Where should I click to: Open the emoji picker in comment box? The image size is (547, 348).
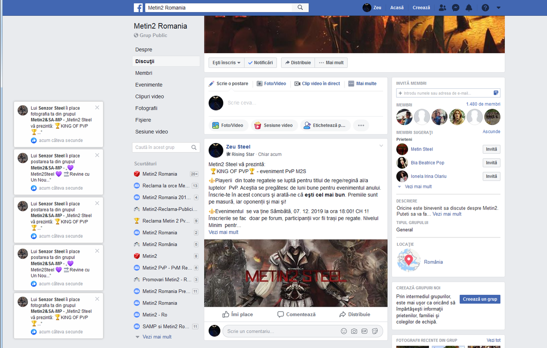344,331
